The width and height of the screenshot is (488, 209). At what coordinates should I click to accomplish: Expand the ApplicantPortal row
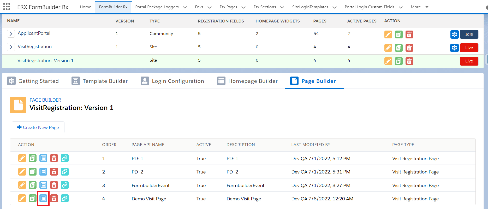[11, 33]
